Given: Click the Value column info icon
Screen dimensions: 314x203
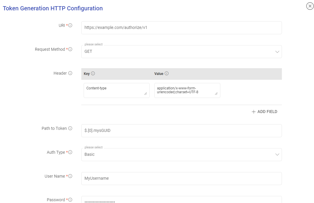Looking at the screenshot, I should click(167, 73).
